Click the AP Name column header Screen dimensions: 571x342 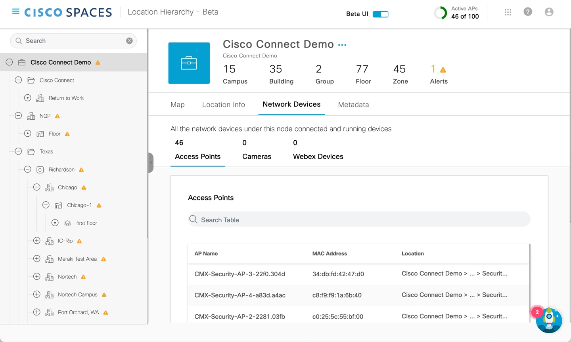pos(206,254)
